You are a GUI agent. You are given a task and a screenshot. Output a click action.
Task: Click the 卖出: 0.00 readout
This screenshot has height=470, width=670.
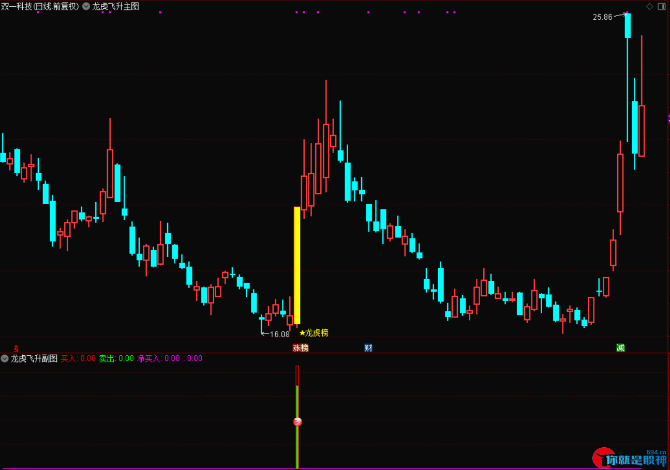tap(116, 358)
